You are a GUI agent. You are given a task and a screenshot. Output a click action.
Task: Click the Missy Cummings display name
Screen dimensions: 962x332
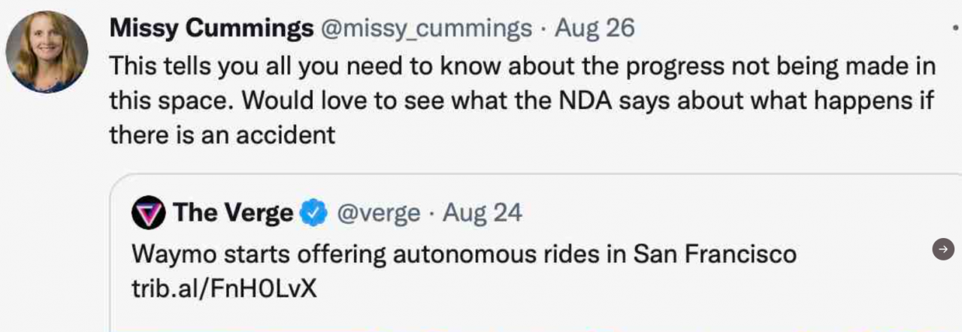(211, 29)
